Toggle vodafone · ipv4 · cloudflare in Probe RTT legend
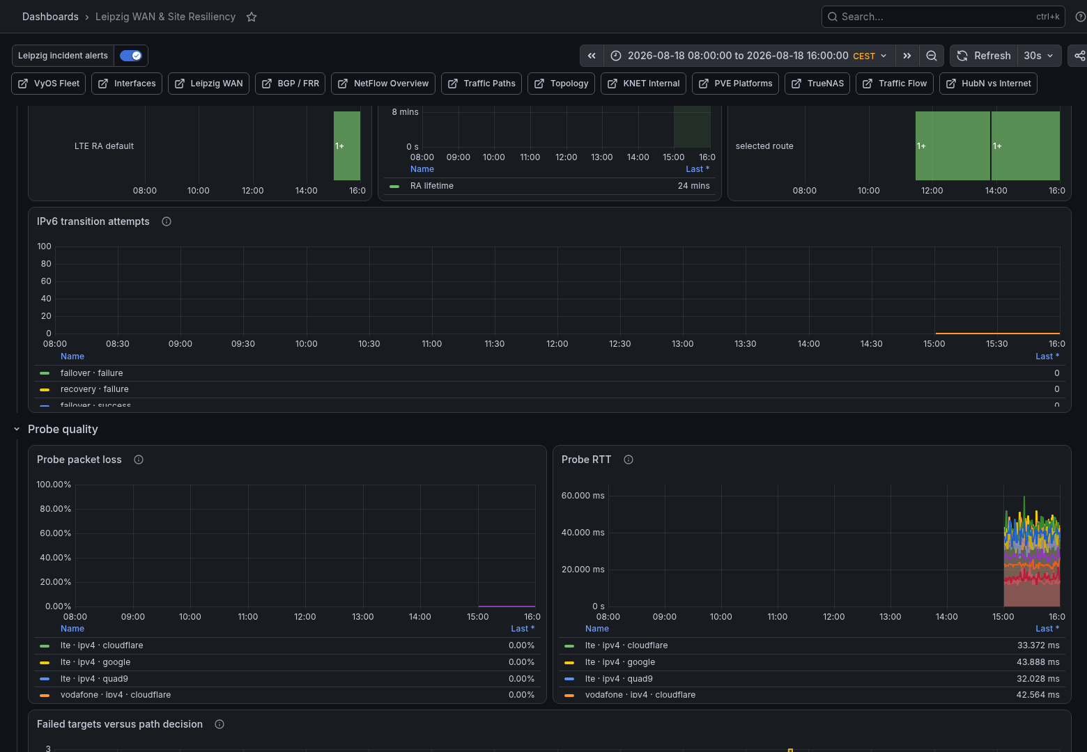The image size is (1087, 752). 640,695
